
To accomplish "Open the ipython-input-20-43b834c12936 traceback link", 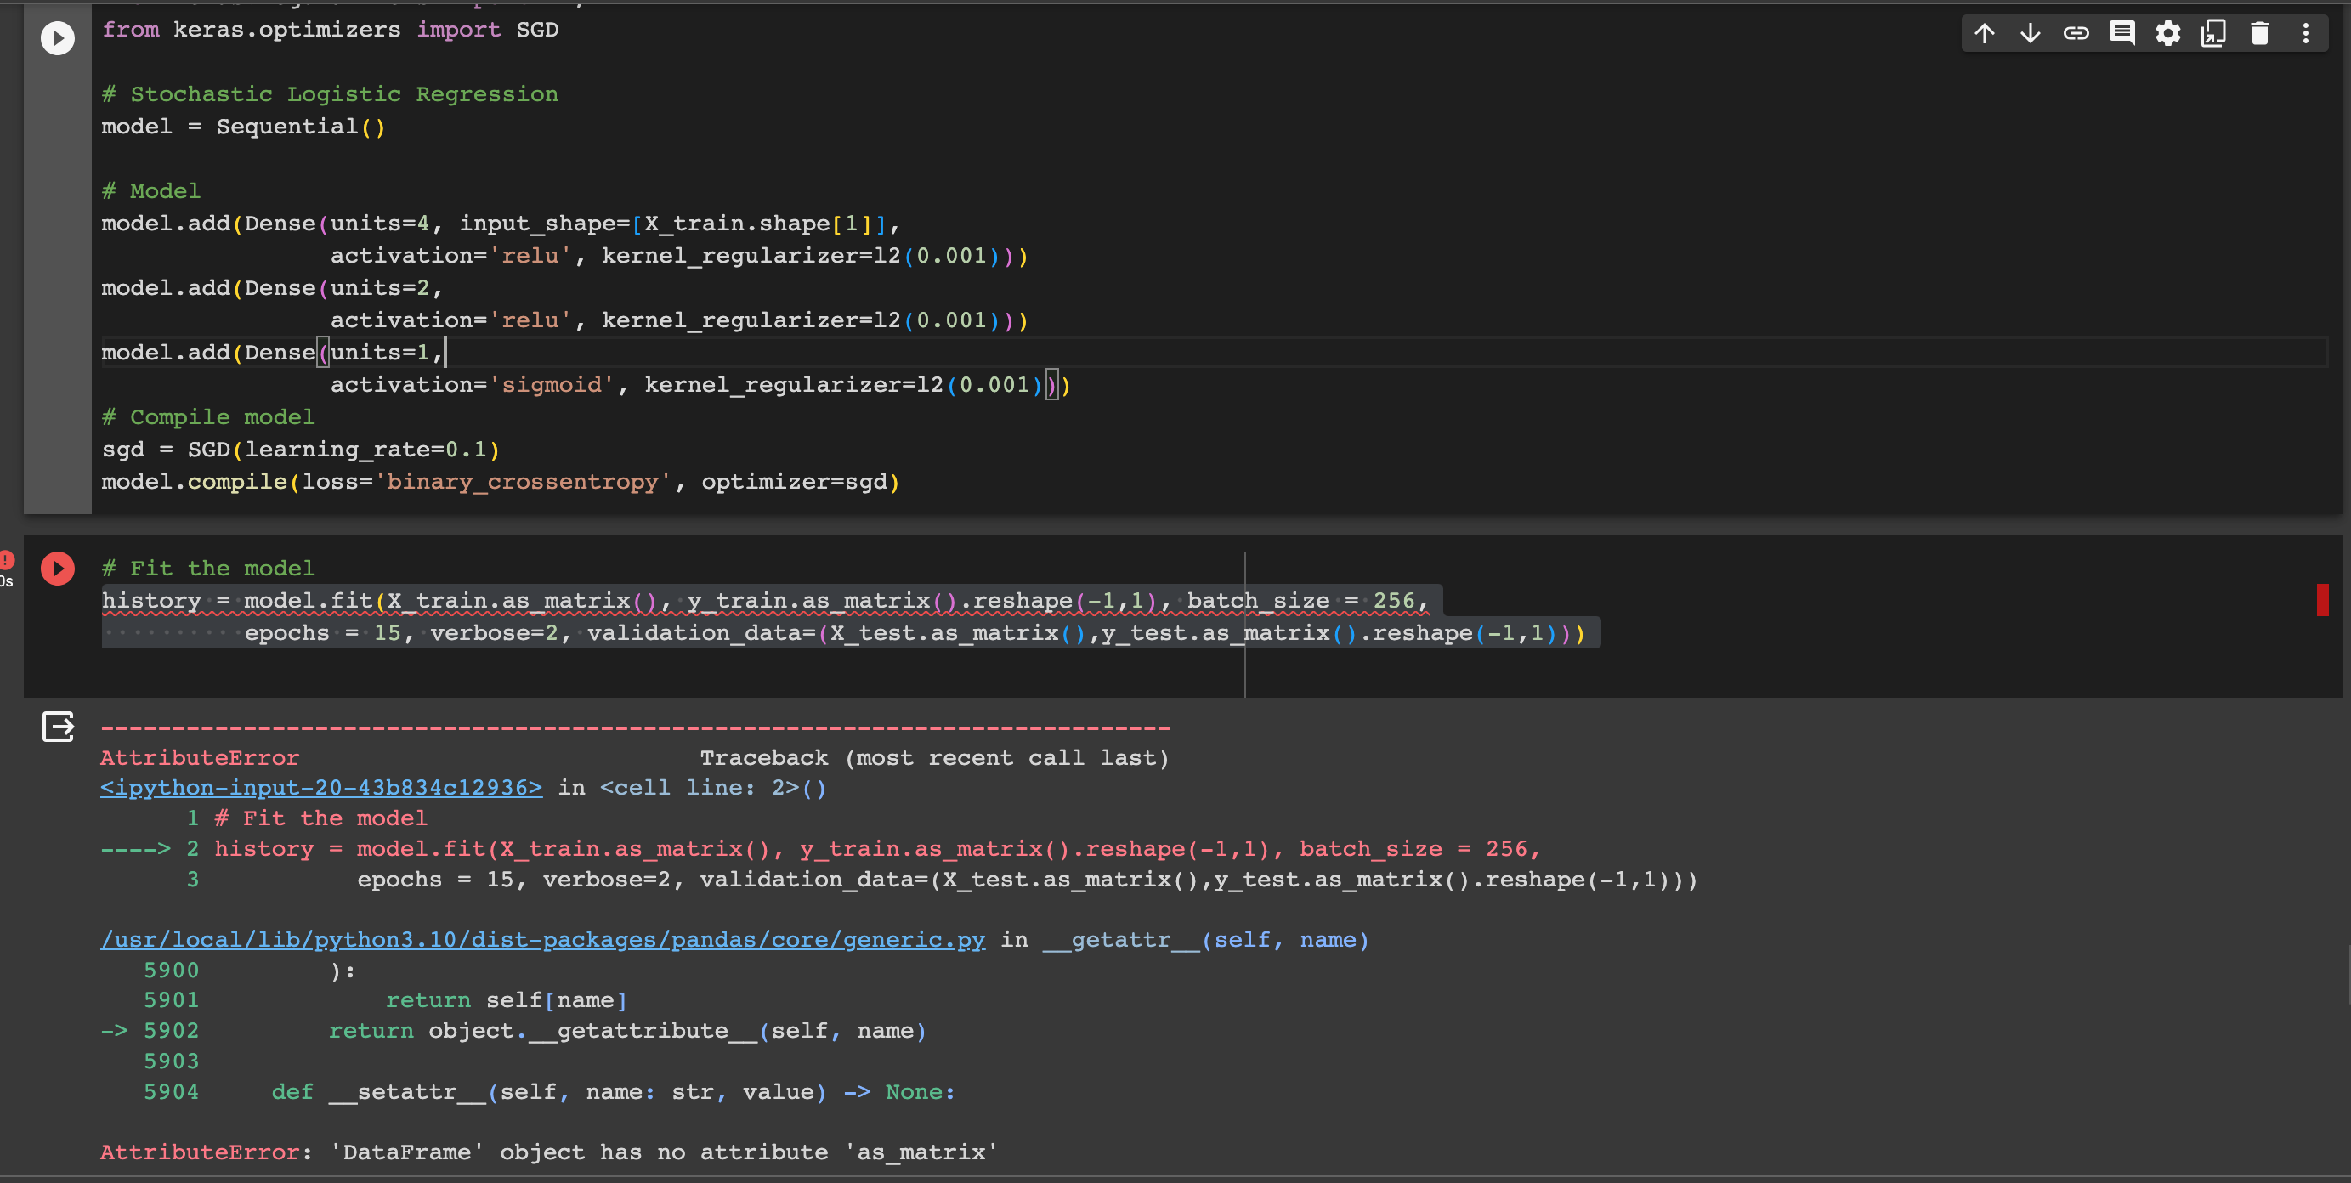I will click(321, 788).
